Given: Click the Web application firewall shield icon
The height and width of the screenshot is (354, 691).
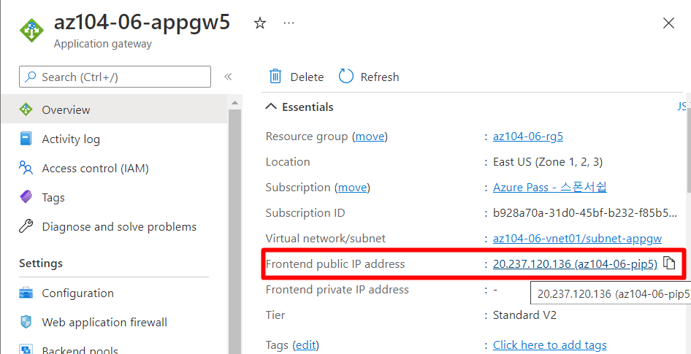Looking at the screenshot, I should click(26, 322).
